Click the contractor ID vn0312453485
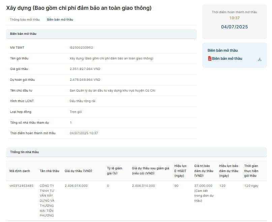This screenshot has width=272, height=222. [x=22, y=186]
